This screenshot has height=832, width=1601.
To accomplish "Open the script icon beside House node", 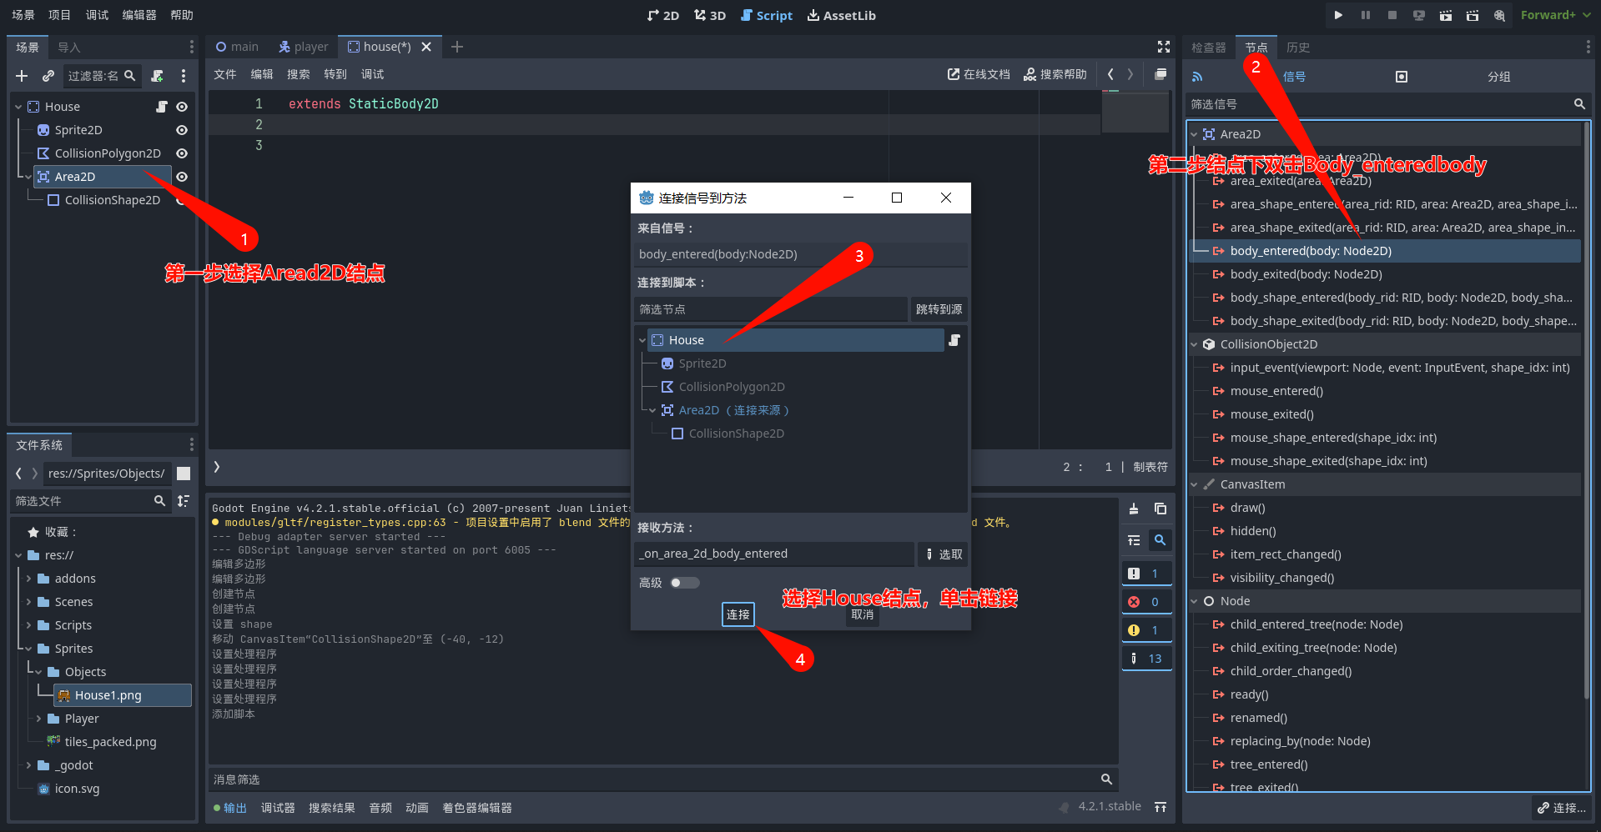I will (162, 107).
